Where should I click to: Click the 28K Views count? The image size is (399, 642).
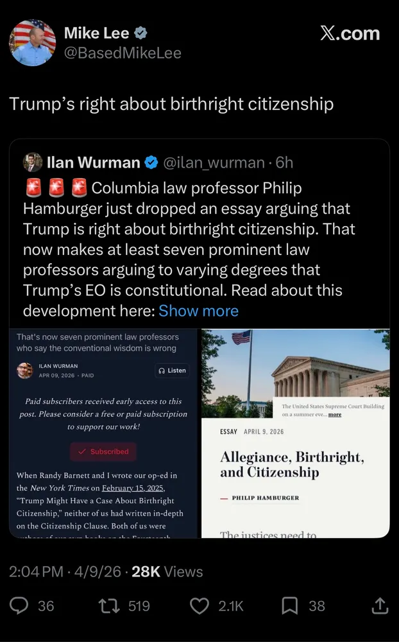[x=167, y=571]
